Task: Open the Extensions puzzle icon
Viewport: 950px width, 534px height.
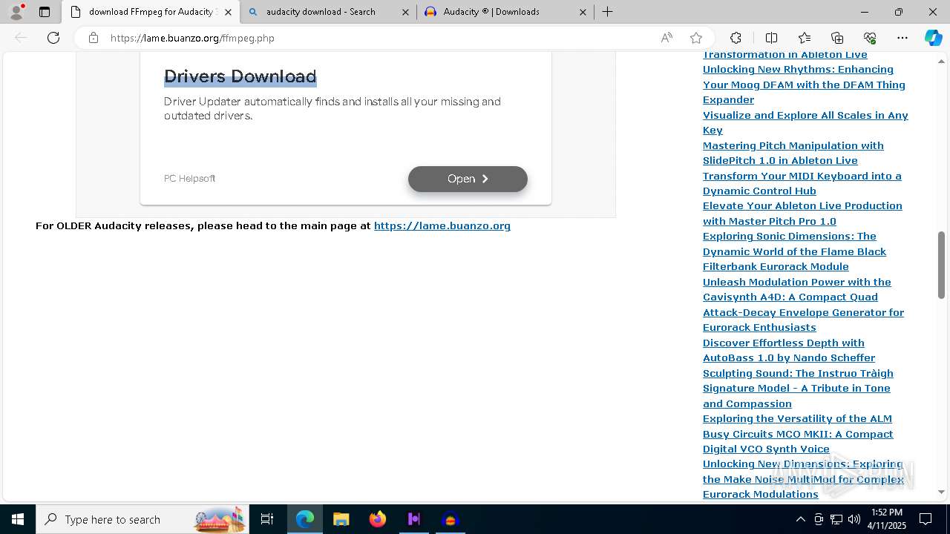Action: point(736,38)
